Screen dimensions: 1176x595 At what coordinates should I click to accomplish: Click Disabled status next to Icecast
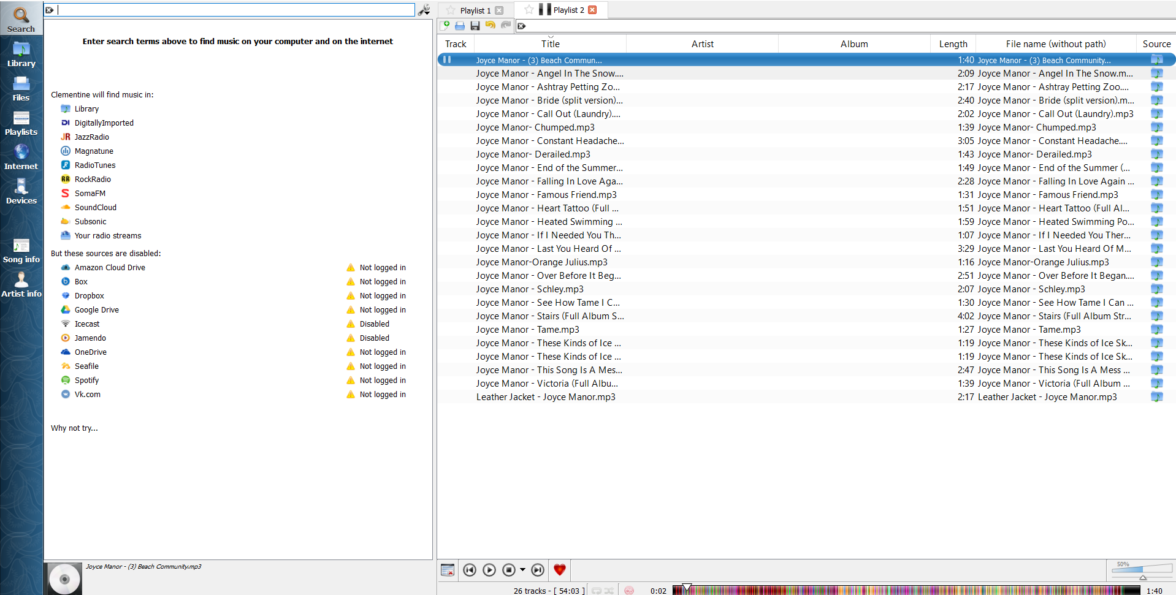point(375,324)
